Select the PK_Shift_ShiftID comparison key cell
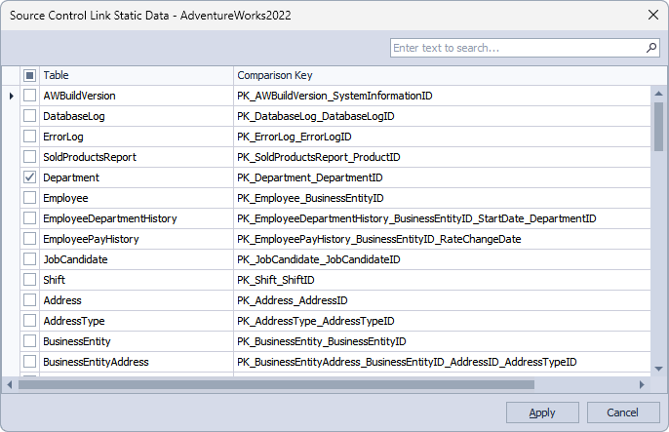This screenshot has width=669, height=432. point(442,280)
